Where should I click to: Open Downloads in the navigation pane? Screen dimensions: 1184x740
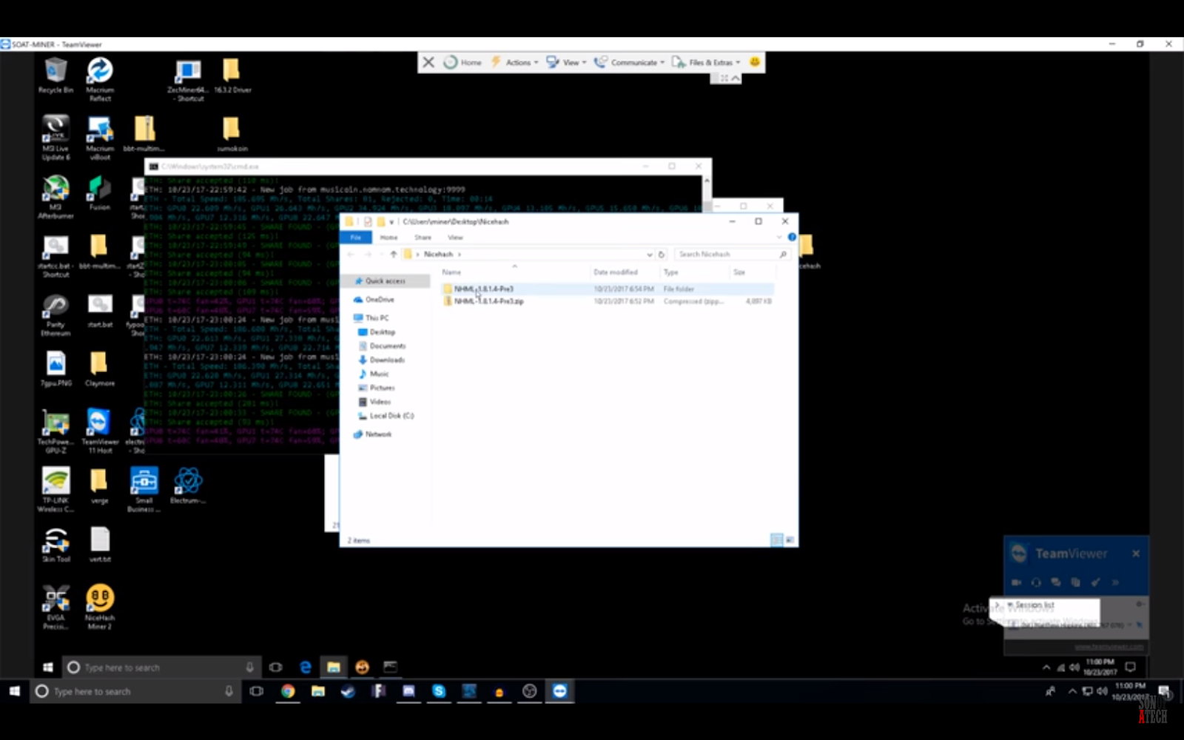pyautogui.click(x=387, y=360)
